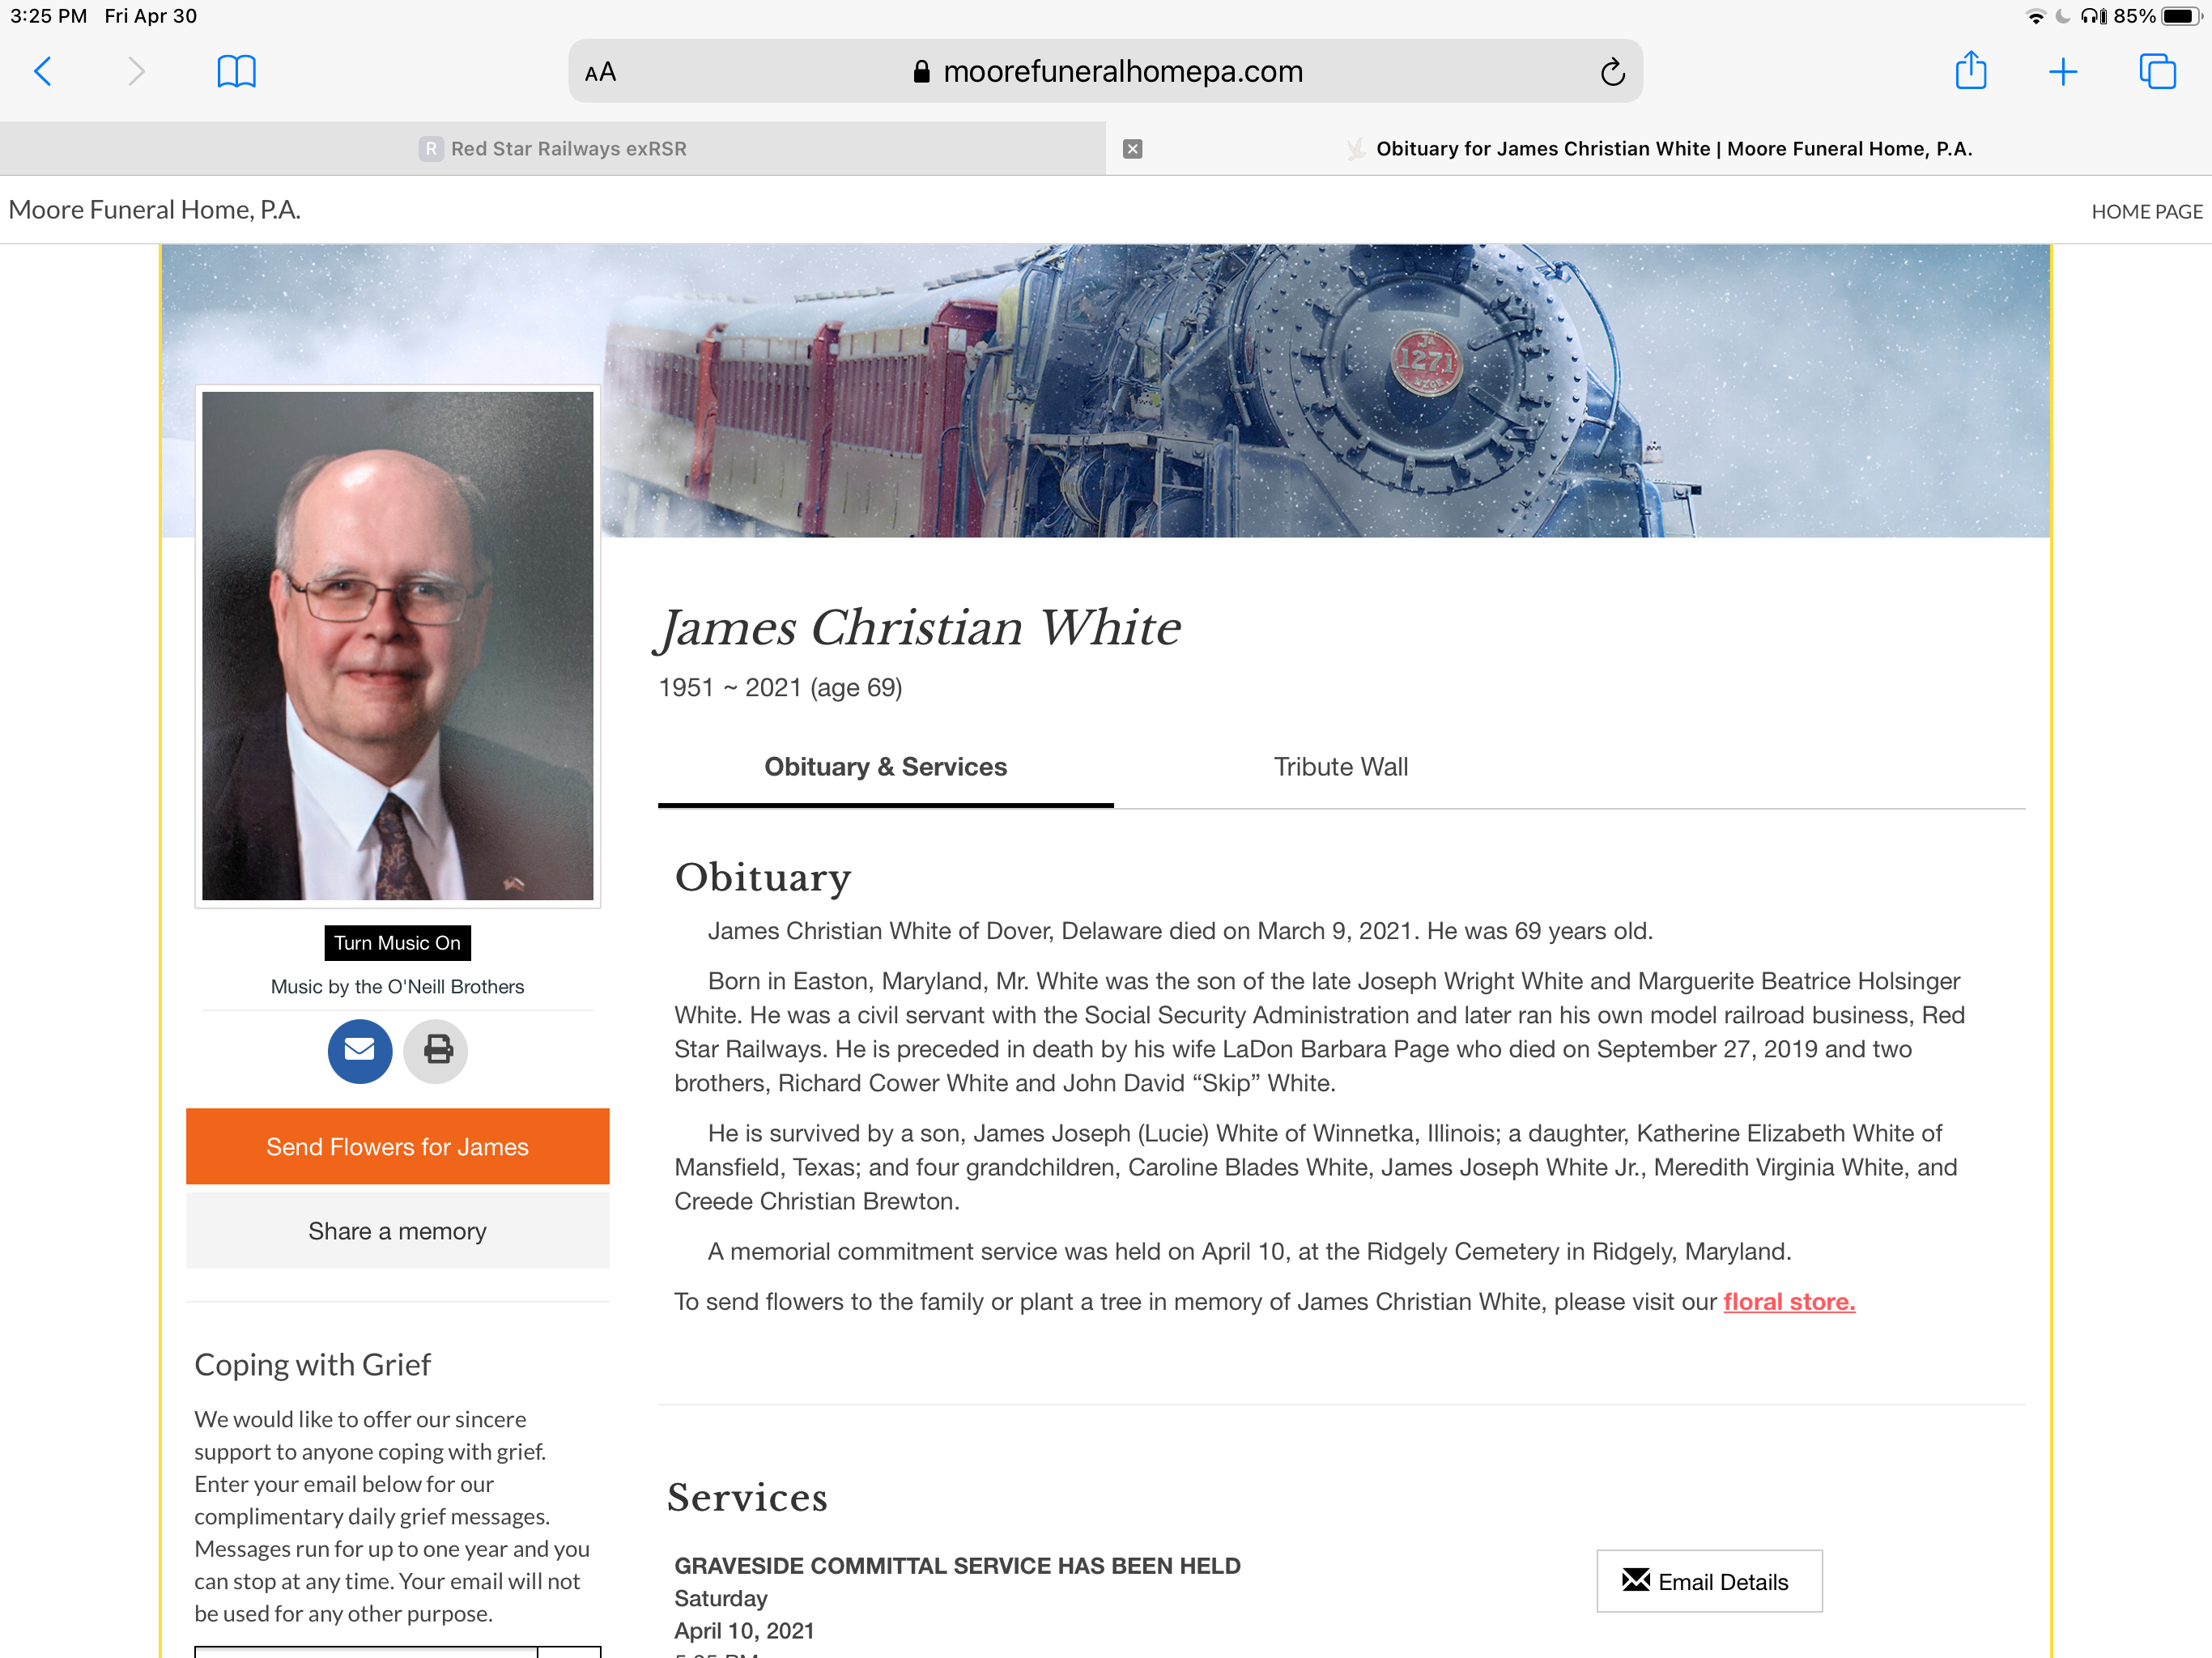Open the AA reader text options
Image resolution: width=2212 pixels, height=1658 pixels.
click(600, 72)
